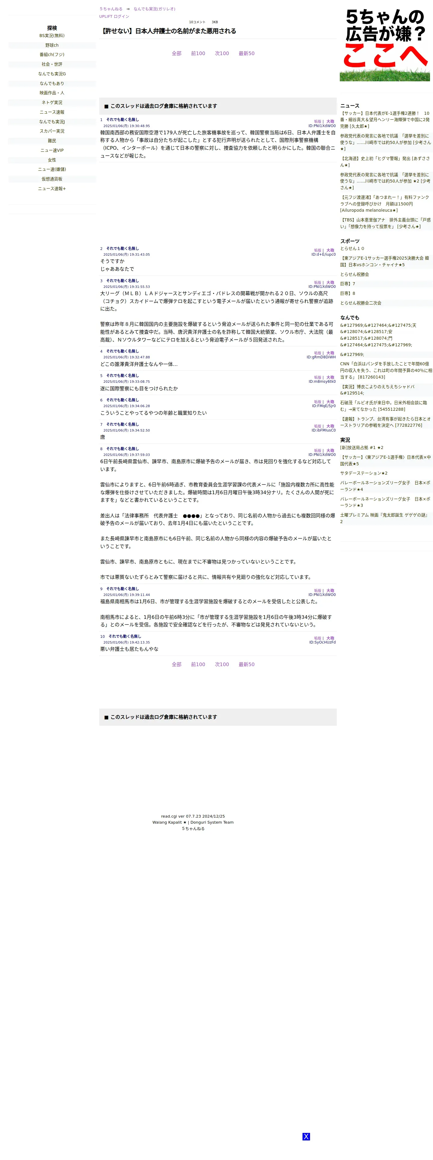Viewport: 433px width, 1160px height.
Task: Open とらせん１０ in the sports list
Action: (x=352, y=248)
